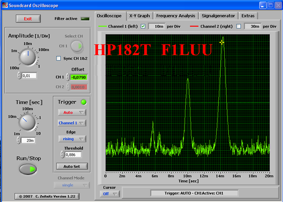Click amplitude value field showing 0,01
Viewport: 283px width, 202px height.
[29, 76]
